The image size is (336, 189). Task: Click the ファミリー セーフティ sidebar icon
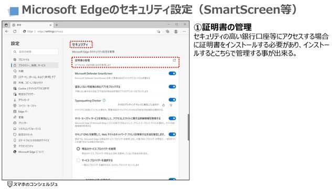(15, 106)
